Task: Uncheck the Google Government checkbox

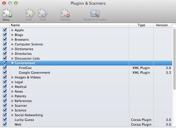Action: 5,73
